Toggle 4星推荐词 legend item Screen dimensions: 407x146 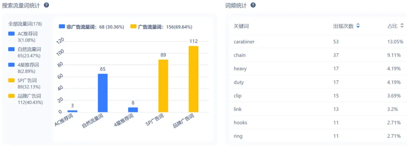click(24, 68)
